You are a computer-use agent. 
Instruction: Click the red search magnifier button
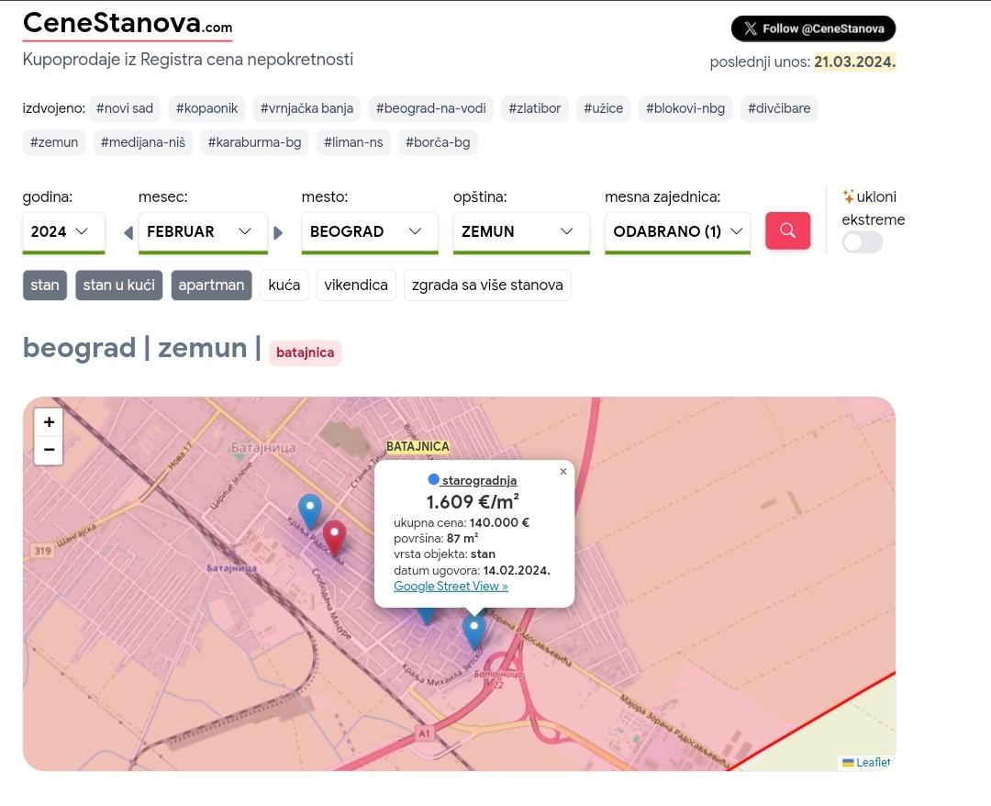(x=787, y=230)
